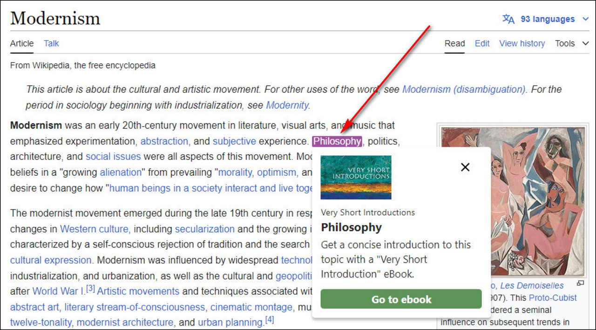The height and width of the screenshot is (330, 596).
Task: Select the Read tab
Action: coord(454,43)
